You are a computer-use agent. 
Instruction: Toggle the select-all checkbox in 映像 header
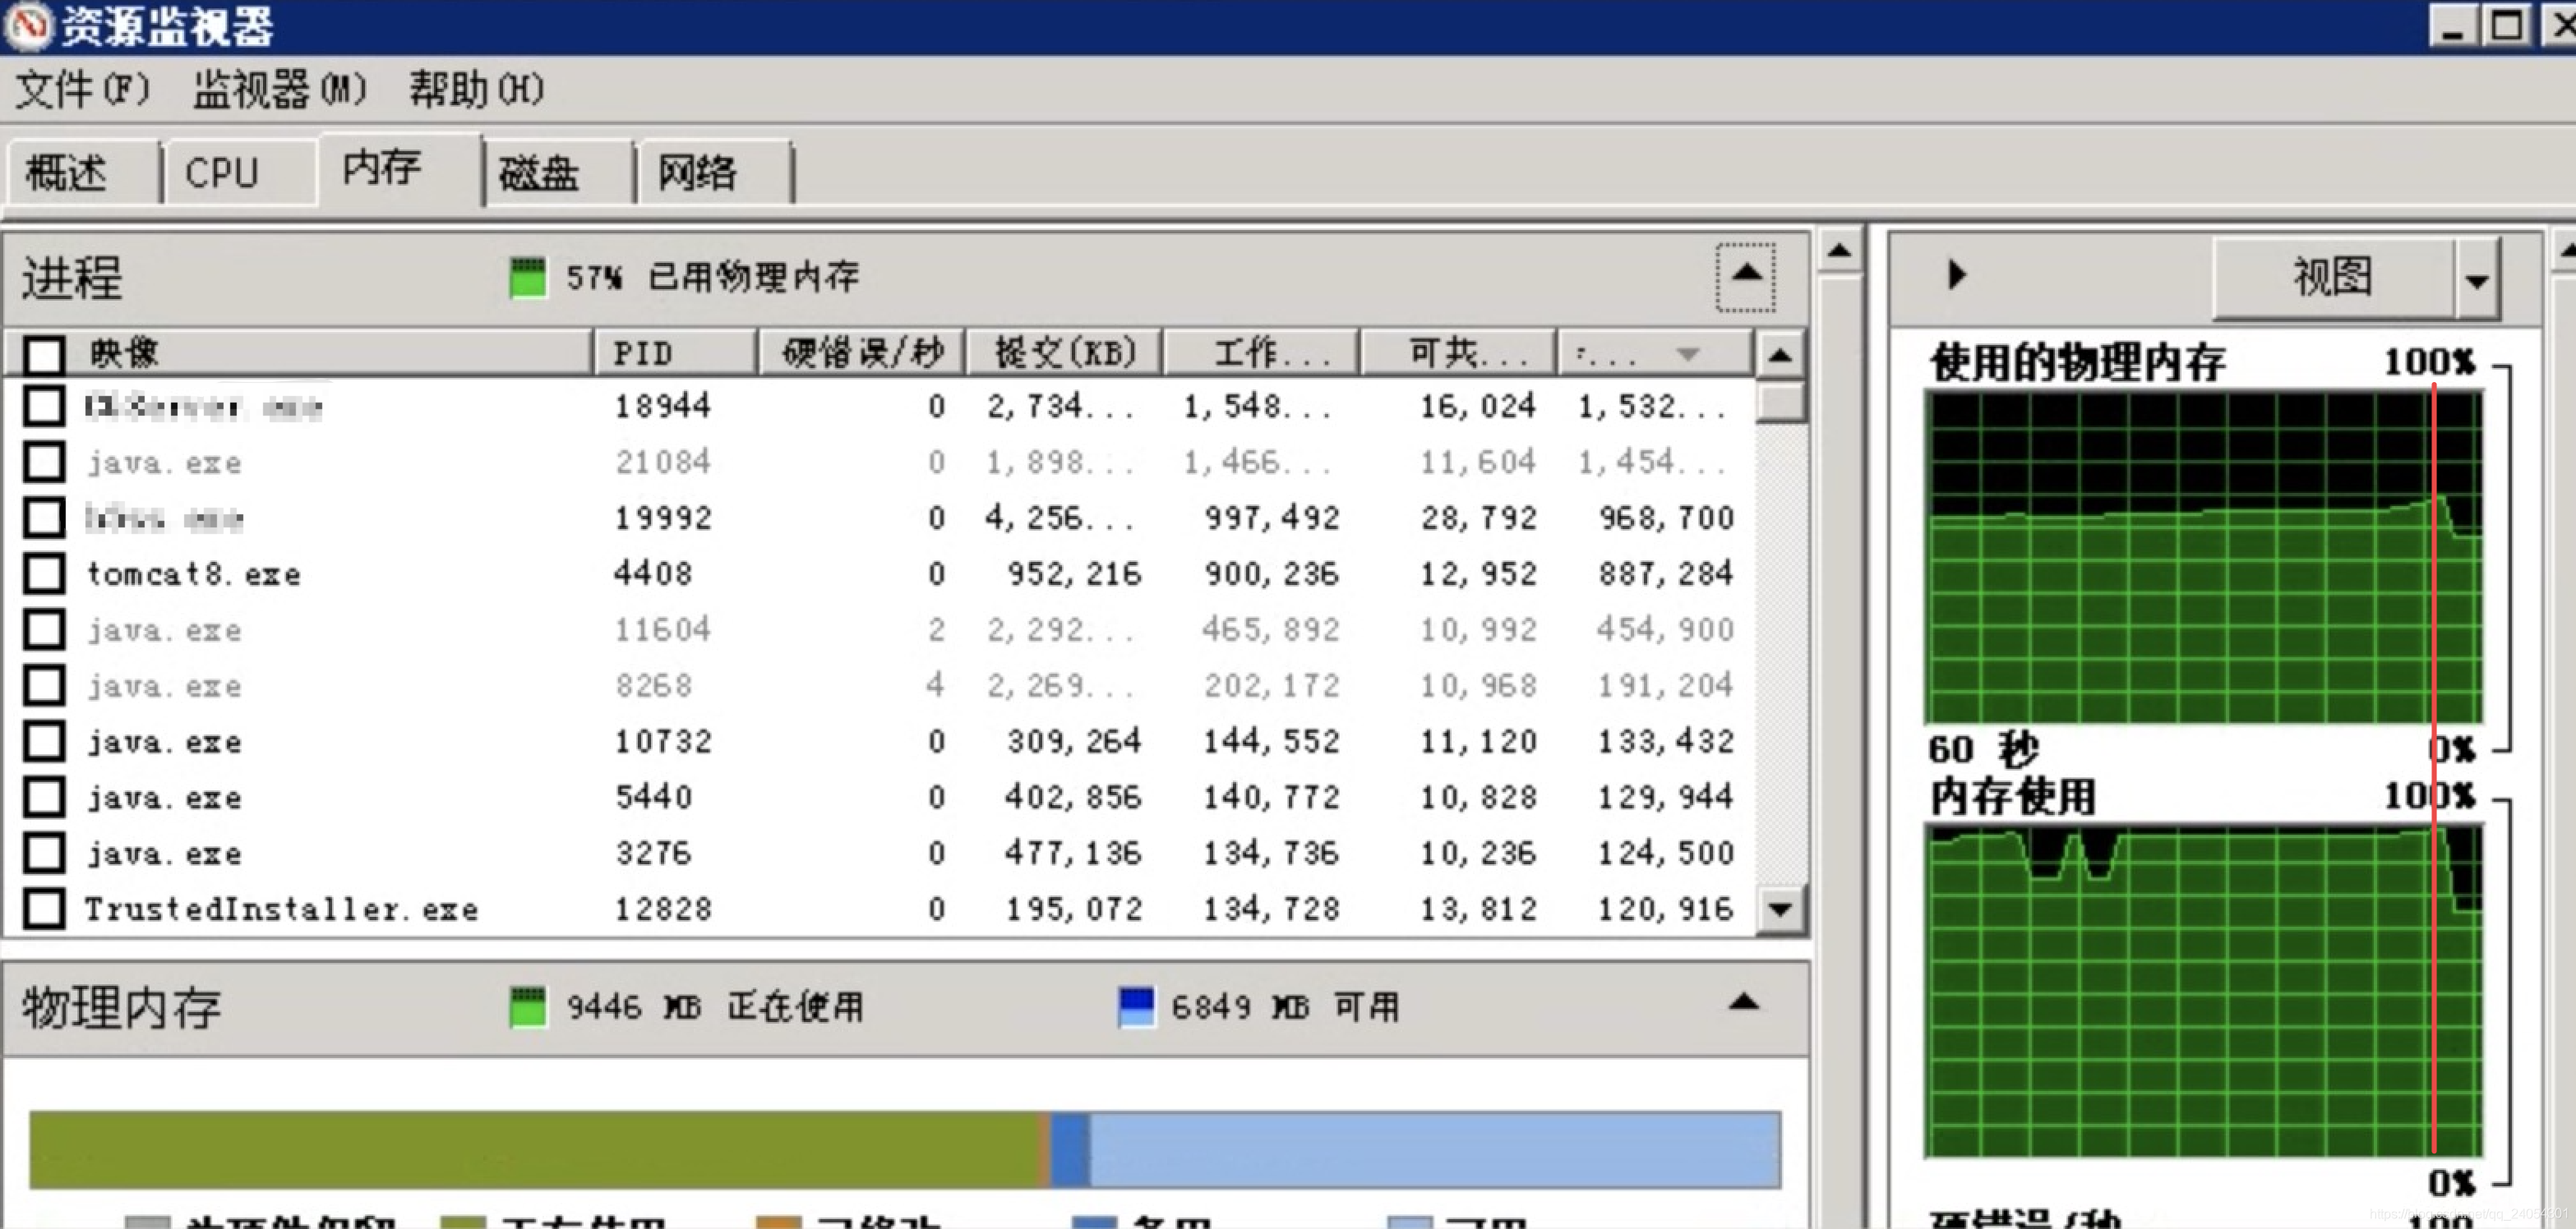[45, 354]
